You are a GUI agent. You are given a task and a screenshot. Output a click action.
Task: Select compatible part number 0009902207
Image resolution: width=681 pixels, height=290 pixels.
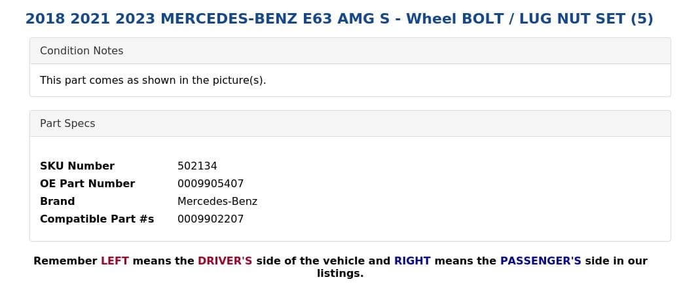[x=210, y=219]
